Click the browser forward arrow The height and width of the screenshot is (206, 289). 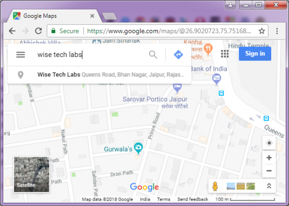click(25, 31)
